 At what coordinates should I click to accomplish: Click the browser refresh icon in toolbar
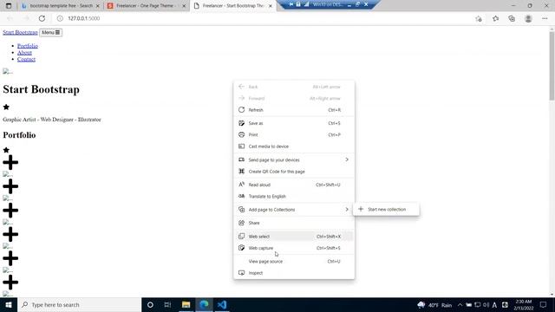click(42, 18)
